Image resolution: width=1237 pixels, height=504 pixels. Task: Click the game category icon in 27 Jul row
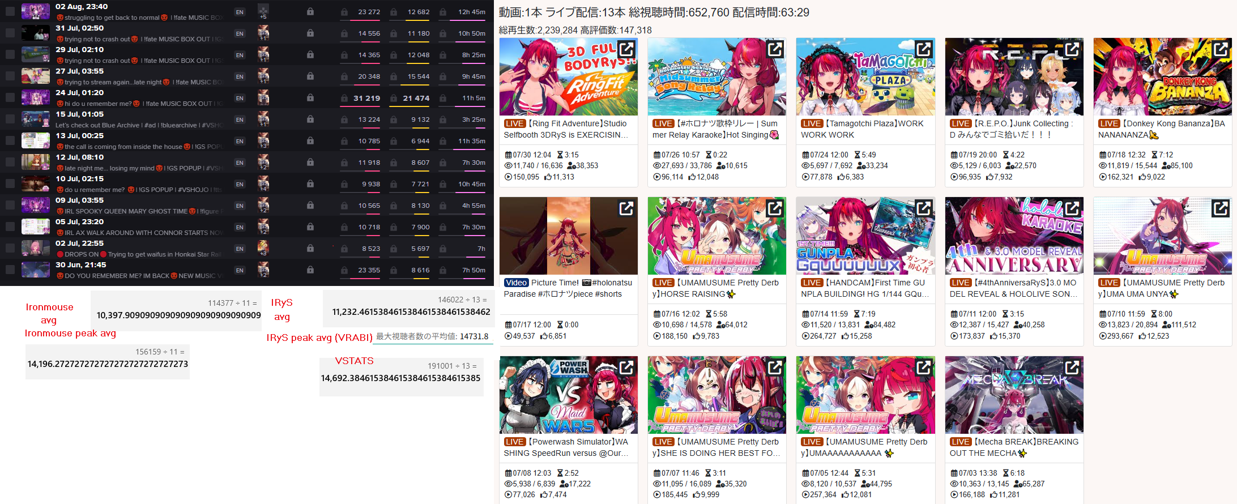click(x=263, y=76)
